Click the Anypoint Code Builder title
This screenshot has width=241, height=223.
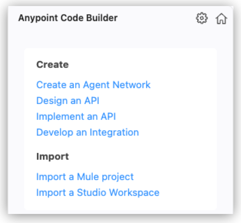68,18
